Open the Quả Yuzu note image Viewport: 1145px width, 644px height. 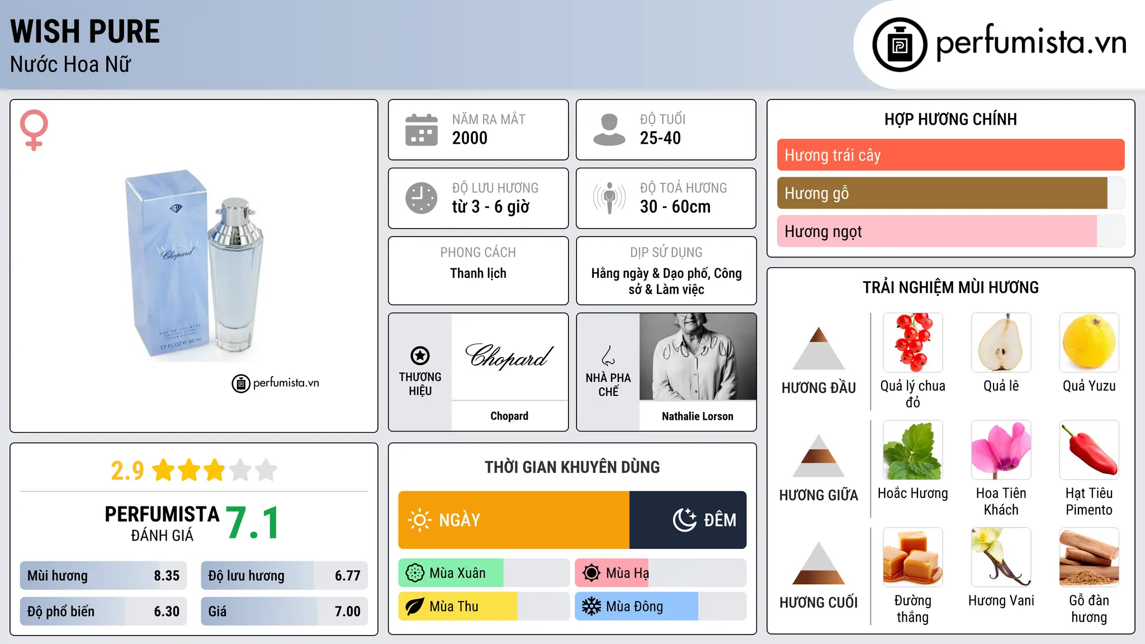(x=1089, y=343)
